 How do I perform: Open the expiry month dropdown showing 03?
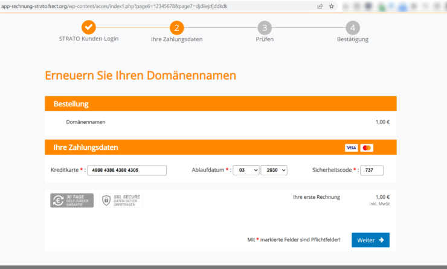click(x=246, y=170)
